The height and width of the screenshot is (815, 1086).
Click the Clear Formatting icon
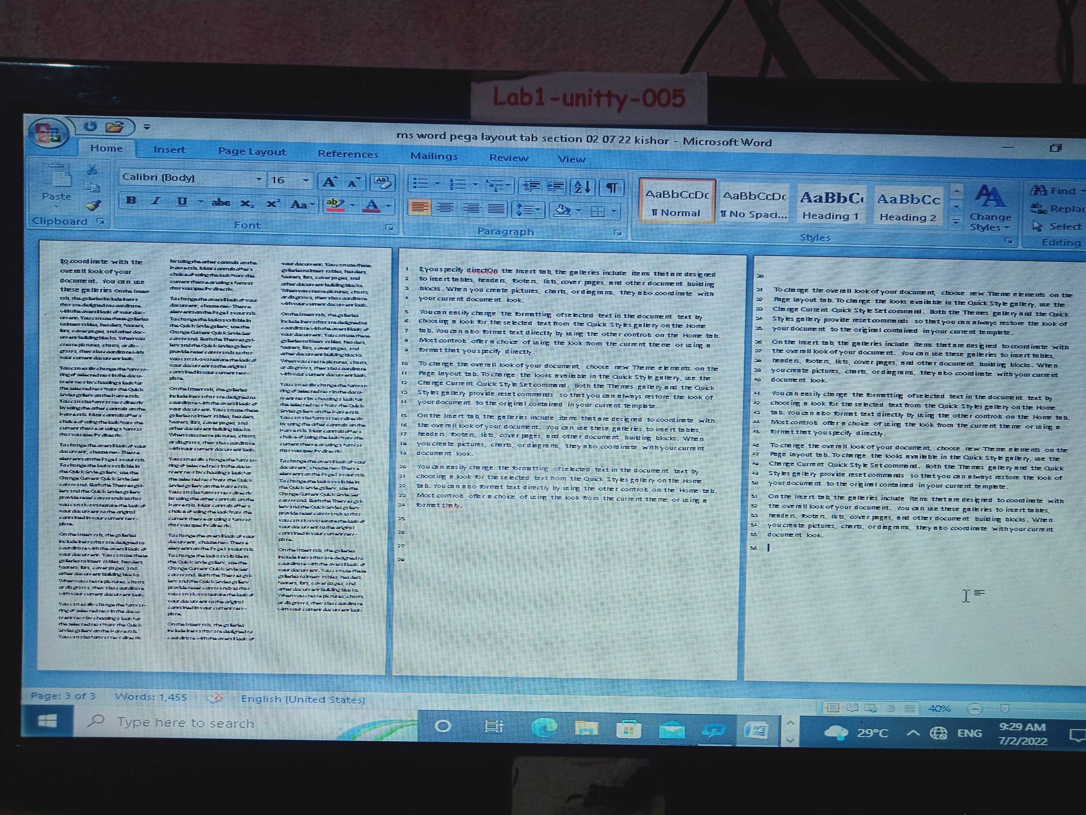(x=382, y=183)
